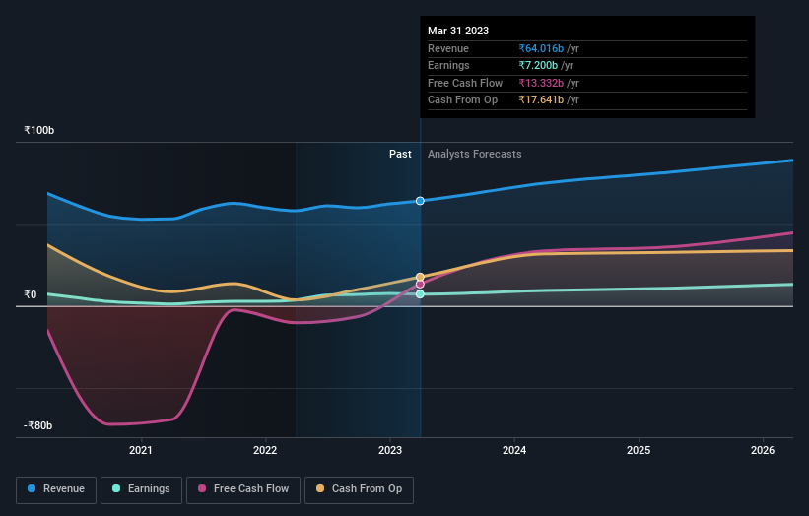This screenshot has height=516, width=809.
Task: Click the ₹0 y-axis label
Action: tap(31, 294)
